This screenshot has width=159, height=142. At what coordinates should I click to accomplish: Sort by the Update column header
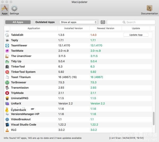coord(136,28)
